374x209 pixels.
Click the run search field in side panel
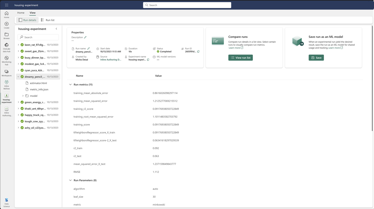[38, 37]
